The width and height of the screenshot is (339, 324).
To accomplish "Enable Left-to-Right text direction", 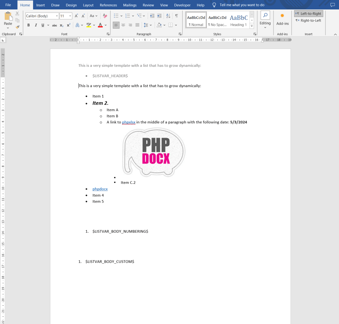I will 308,14.
